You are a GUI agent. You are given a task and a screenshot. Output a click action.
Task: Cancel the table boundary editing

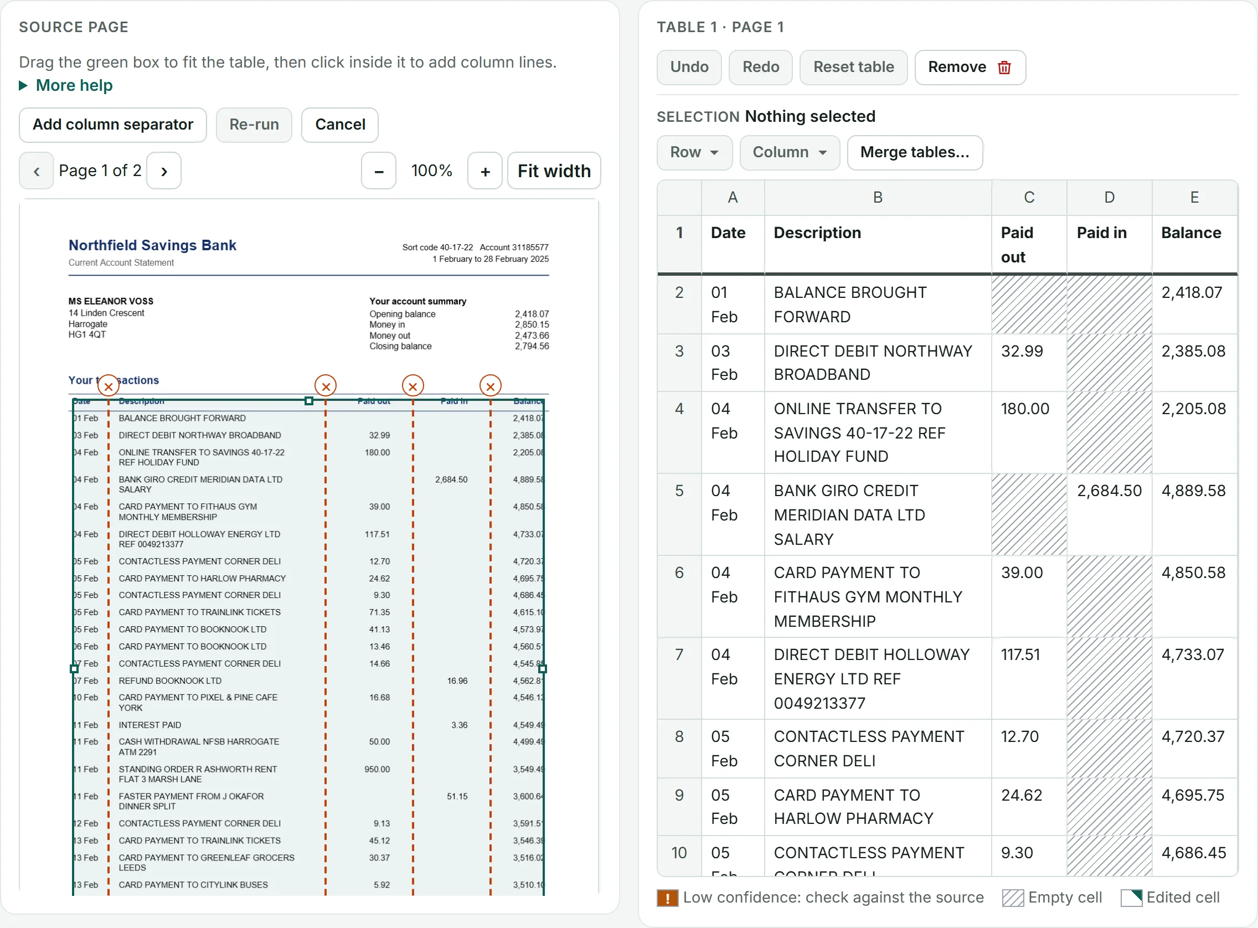coord(340,125)
